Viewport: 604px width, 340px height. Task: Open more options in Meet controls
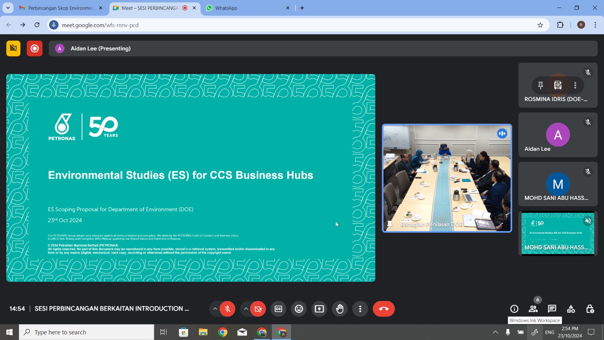click(360, 309)
